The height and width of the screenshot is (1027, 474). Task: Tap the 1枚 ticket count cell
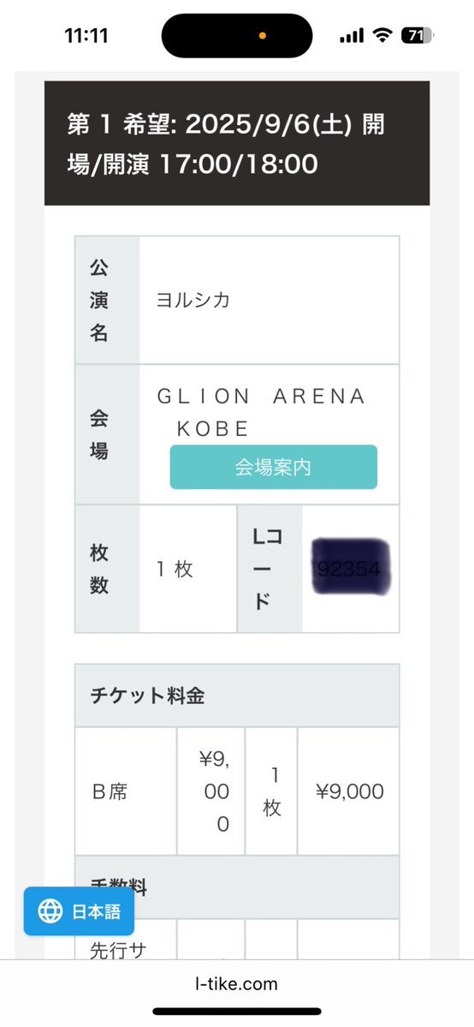click(x=188, y=569)
